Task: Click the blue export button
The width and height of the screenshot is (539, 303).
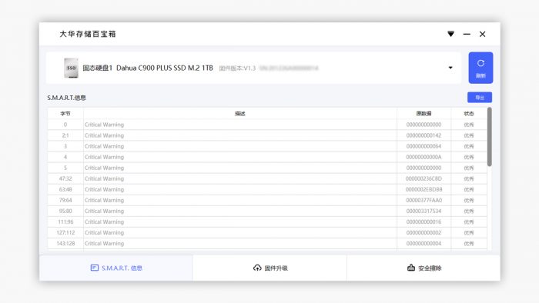Action: 480,98
